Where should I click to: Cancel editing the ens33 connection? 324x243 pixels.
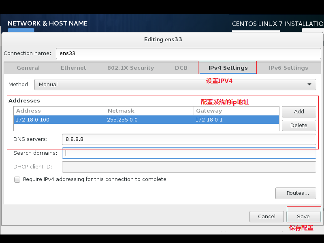266,217
